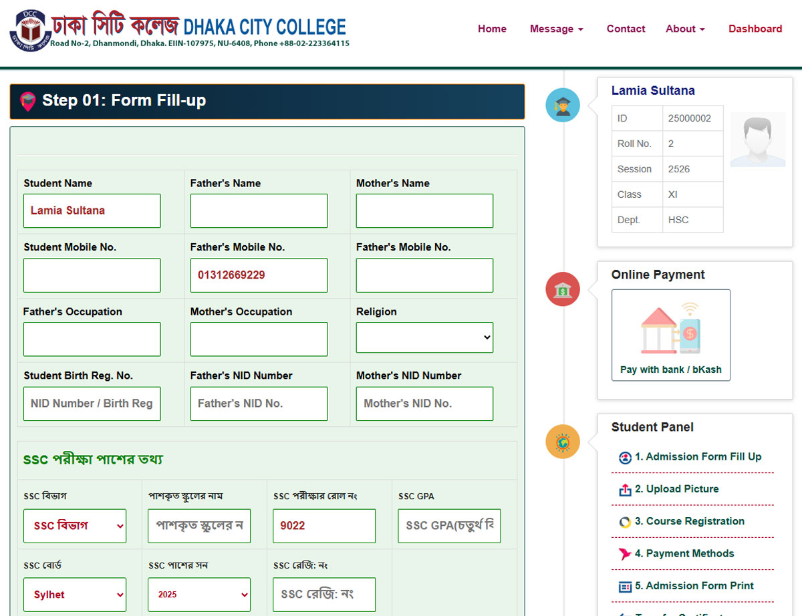Click the graduate student avatar timeline icon
This screenshot has width=802, height=616.
[x=563, y=106]
